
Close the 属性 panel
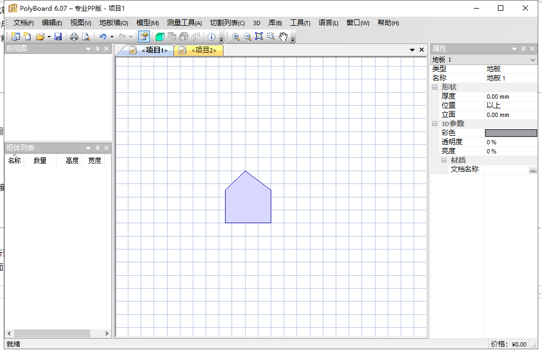[x=532, y=49]
